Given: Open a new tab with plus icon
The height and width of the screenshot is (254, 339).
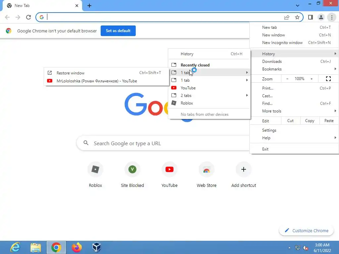Looking at the screenshot, I should pyautogui.click(x=89, y=6).
